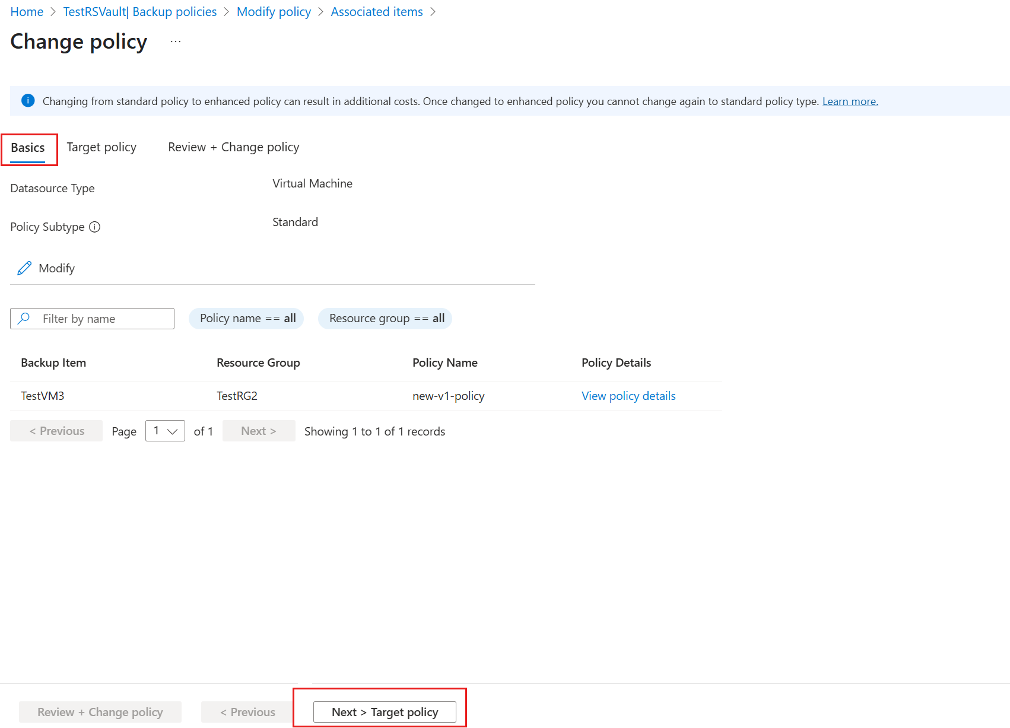Open the Resource group filter pill
Image resolution: width=1010 pixels, height=728 pixels.
tap(385, 319)
